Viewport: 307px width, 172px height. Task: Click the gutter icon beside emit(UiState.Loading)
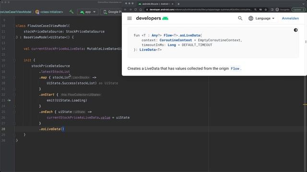pyautogui.click(x=9, y=100)
